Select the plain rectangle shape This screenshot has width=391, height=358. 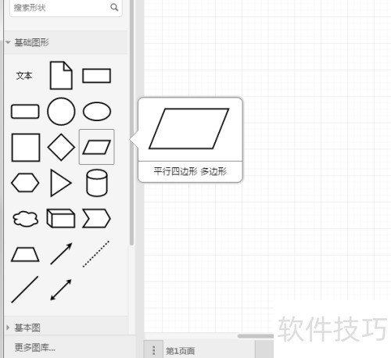(97, 76)
